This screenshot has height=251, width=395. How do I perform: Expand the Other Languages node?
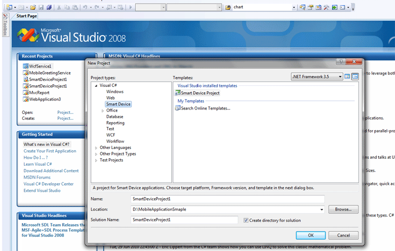[96, 148]
